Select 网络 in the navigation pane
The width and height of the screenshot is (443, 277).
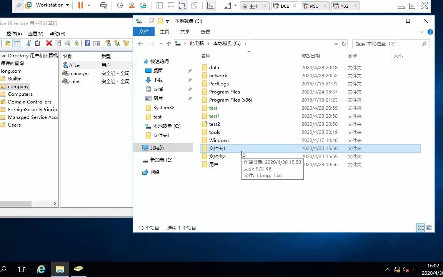point(155,172)
